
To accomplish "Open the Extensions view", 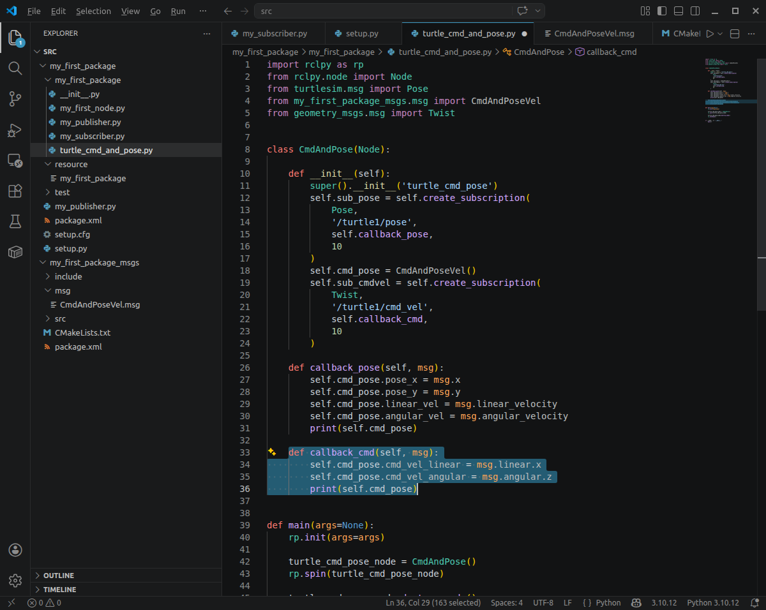I will coord(15,191).
